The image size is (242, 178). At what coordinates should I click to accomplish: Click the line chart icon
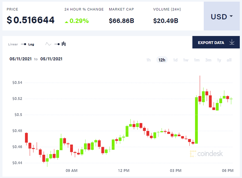click(48, 44)
